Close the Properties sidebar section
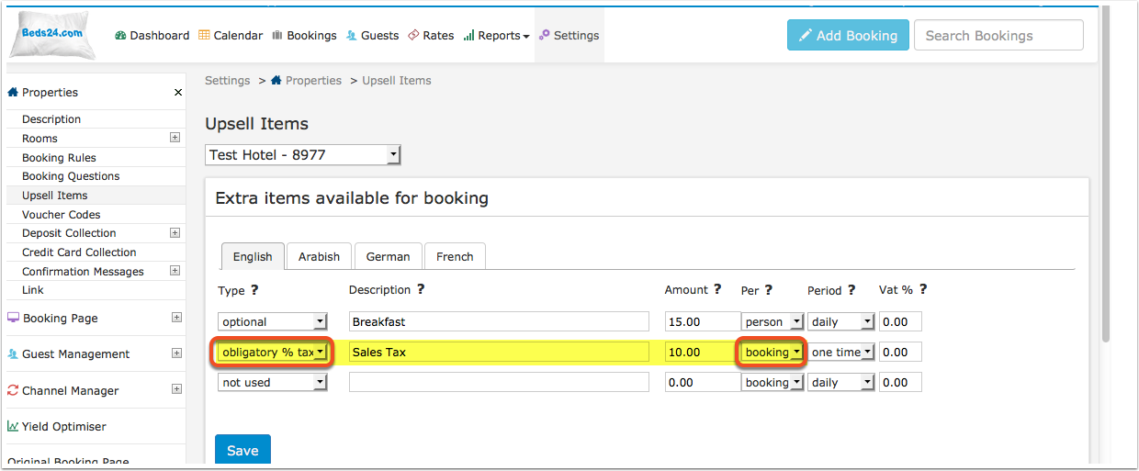 tap(178, 93)
